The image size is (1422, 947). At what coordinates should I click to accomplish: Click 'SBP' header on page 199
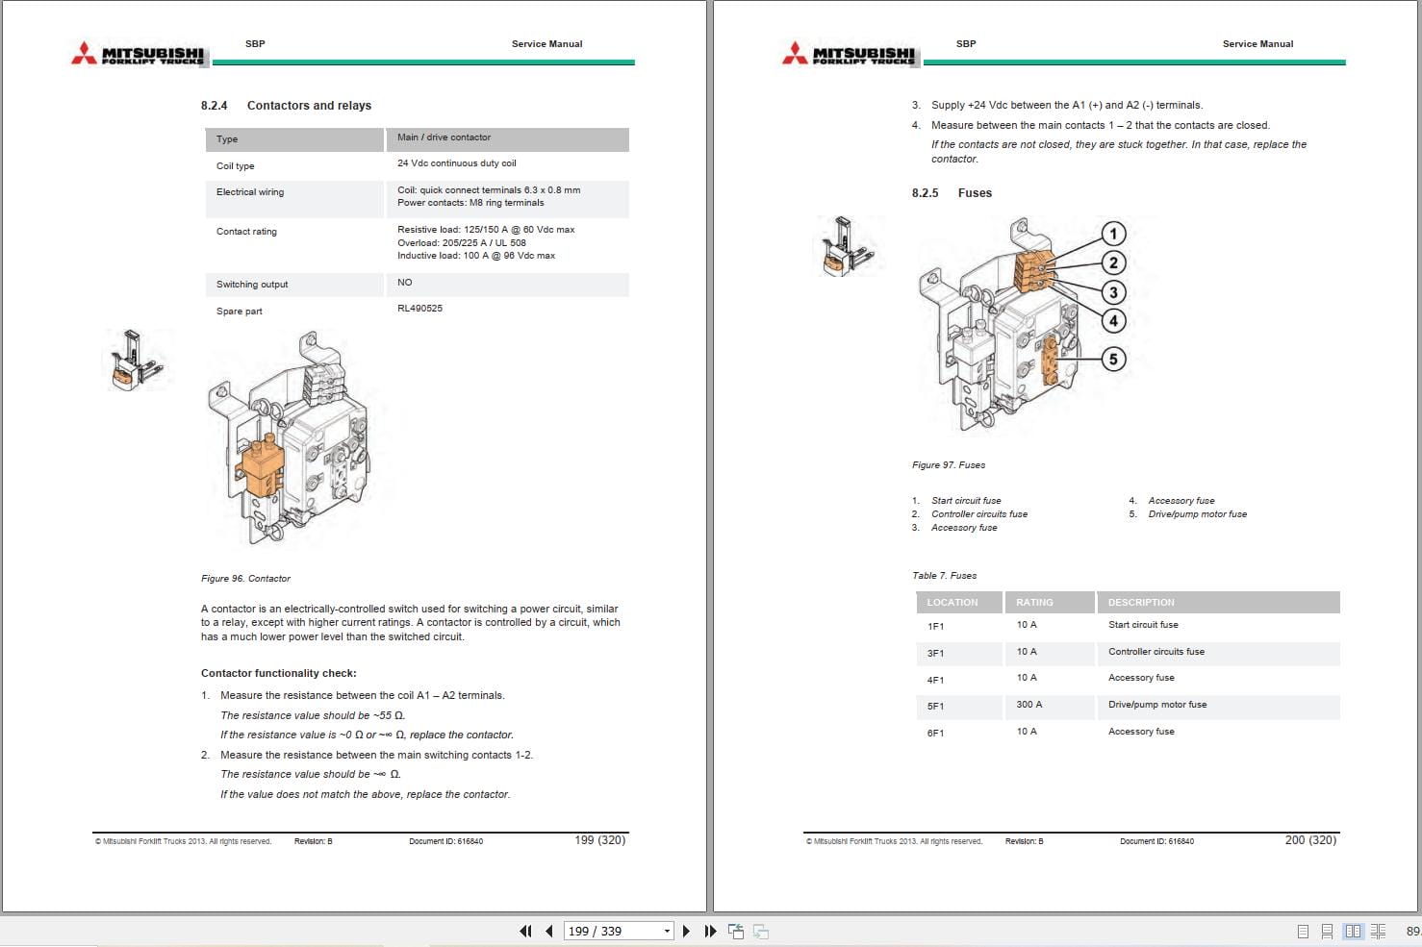click(255, 44)
